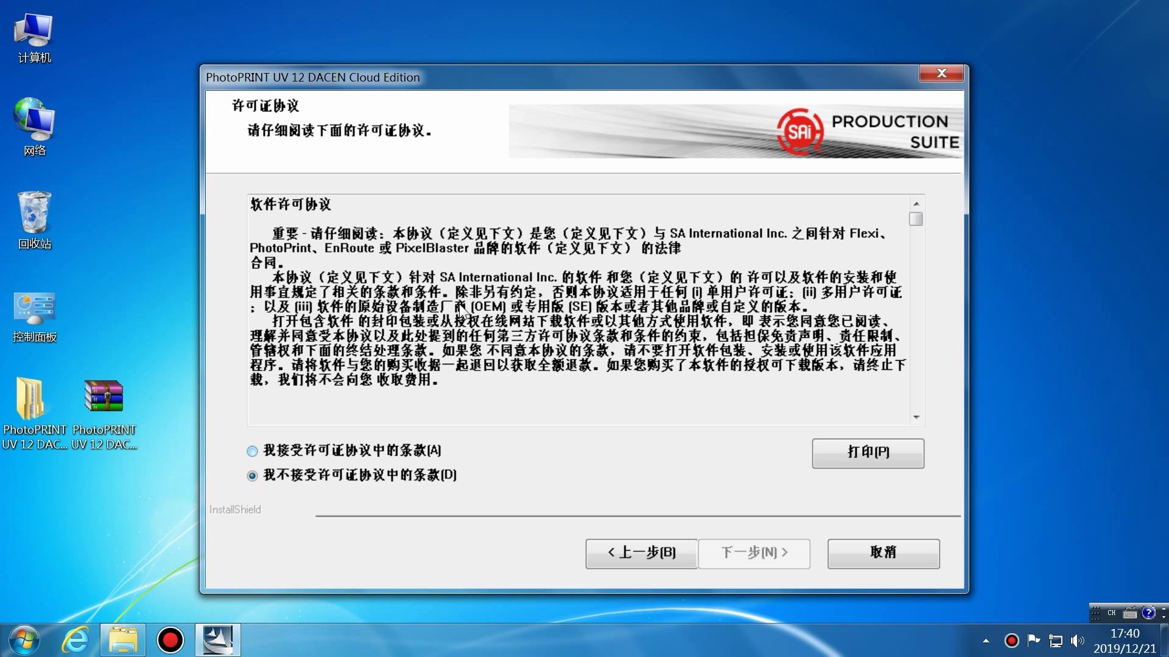The height and width of the screenshot is (657, 1169).
Task: Click the red recorder tray icon
Action: pos(1011,641)
